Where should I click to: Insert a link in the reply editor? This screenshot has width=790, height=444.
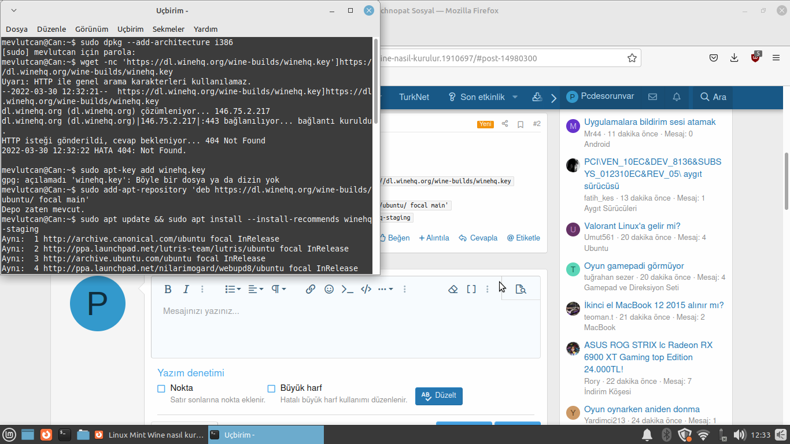click(311, 289)
